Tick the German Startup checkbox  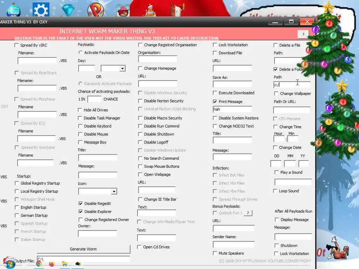17,215
